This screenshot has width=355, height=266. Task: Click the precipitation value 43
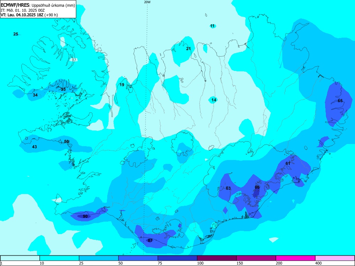pyautogui.click(x=34, y=147)
